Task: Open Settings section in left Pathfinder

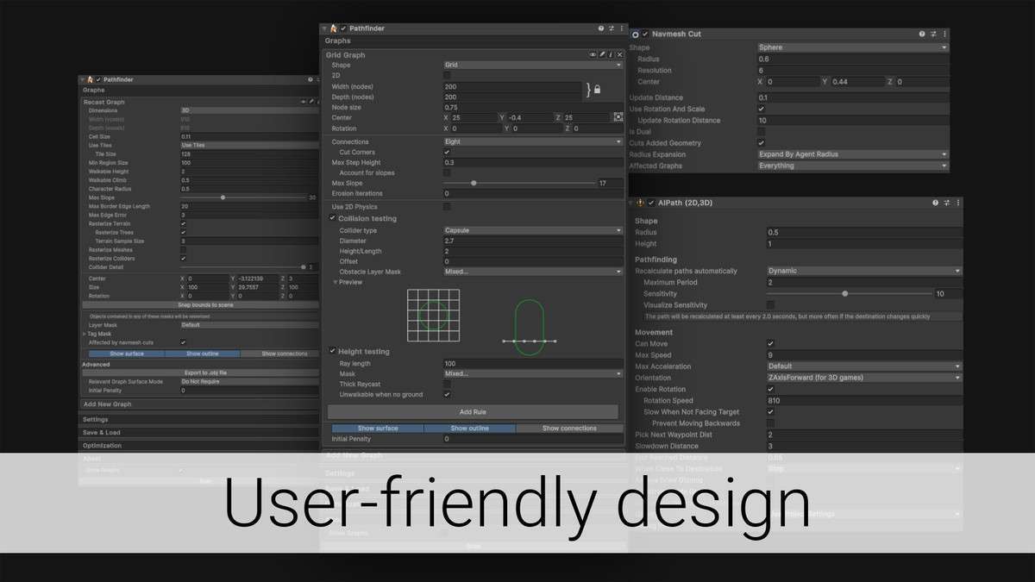Action: coord(200,419)
